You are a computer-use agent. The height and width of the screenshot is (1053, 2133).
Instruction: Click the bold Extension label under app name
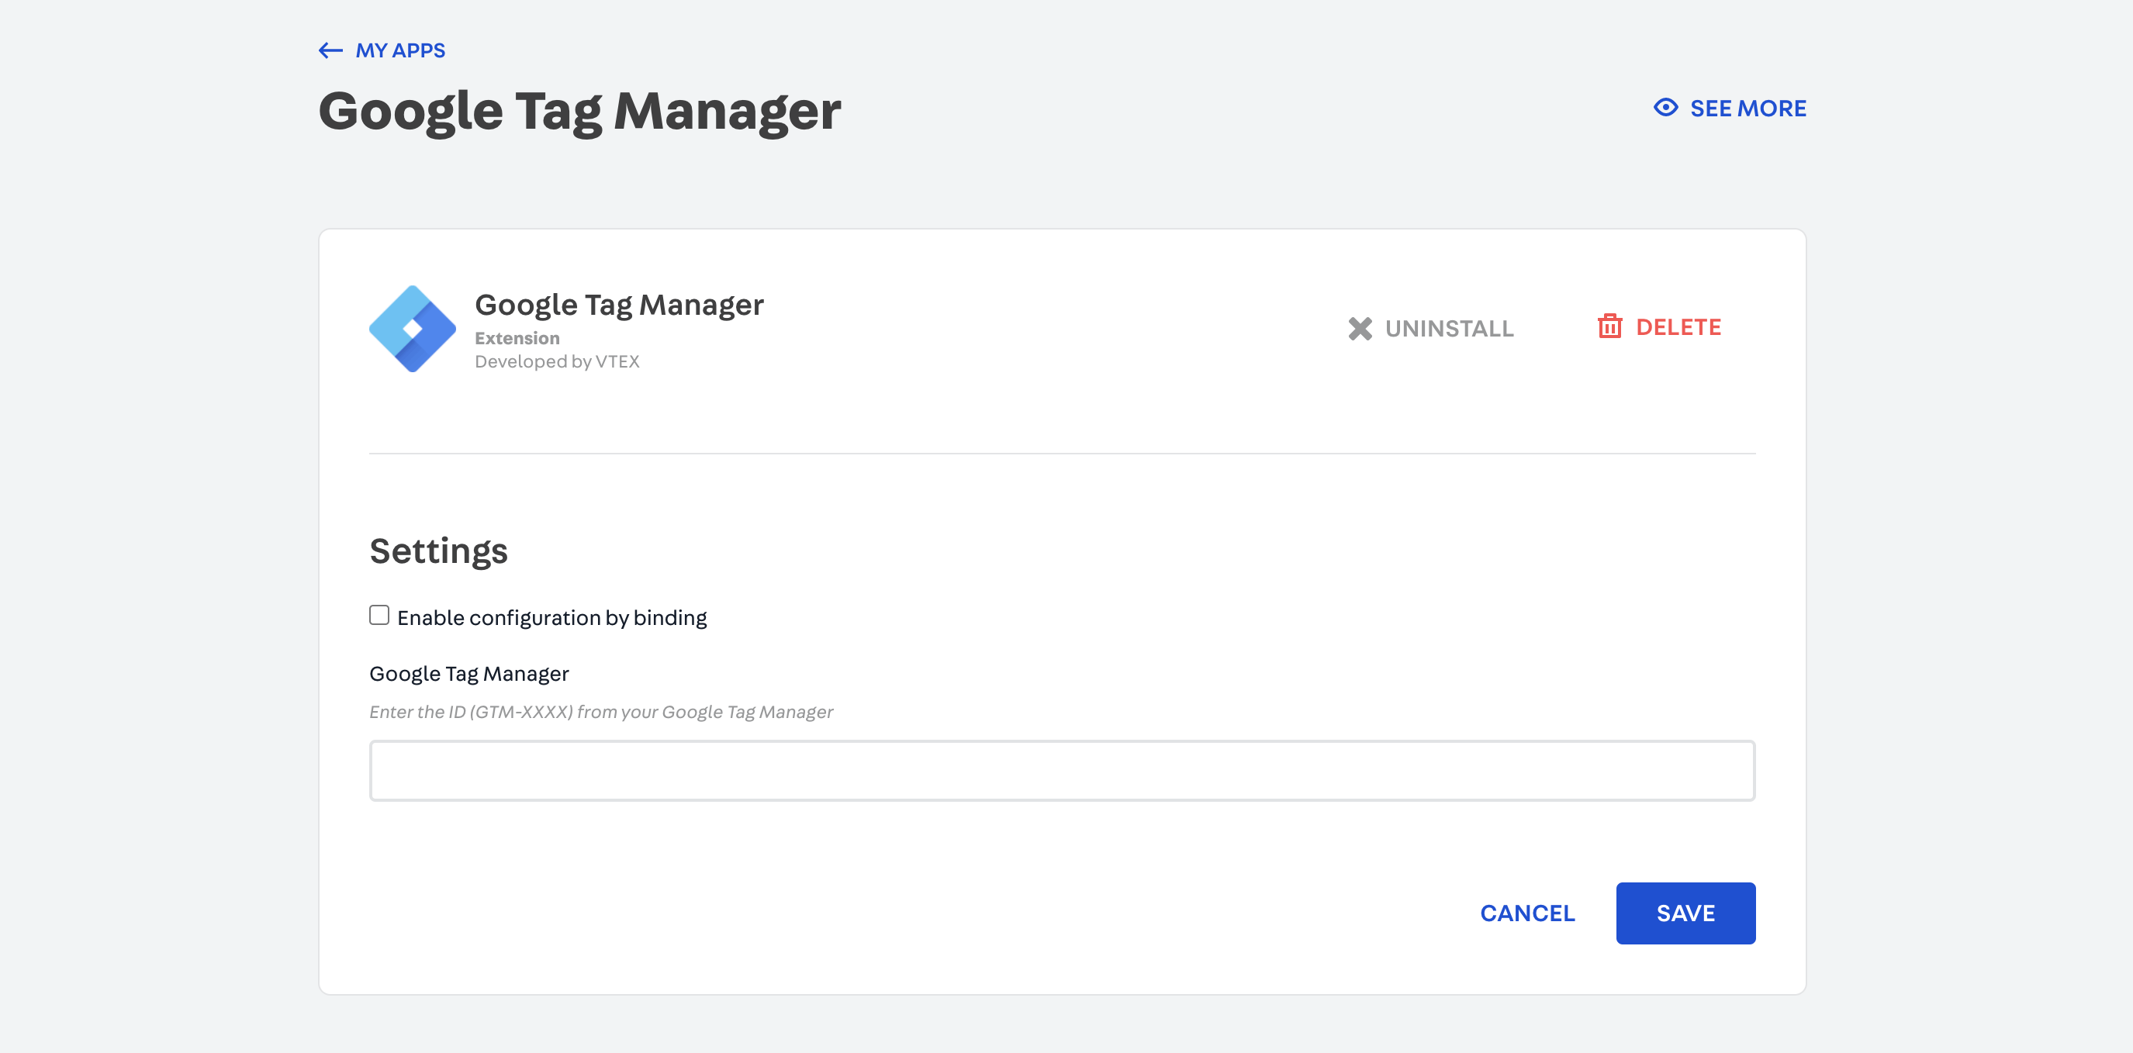517,338
